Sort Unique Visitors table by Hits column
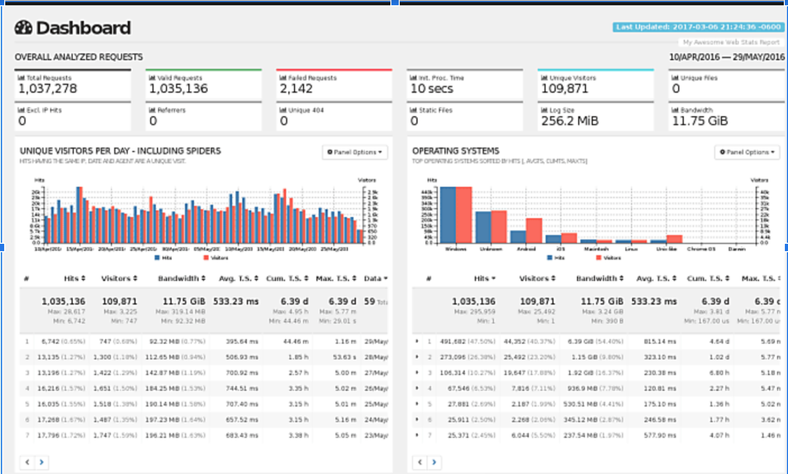The width and height of the screenshot is (788, 474). 74,278
